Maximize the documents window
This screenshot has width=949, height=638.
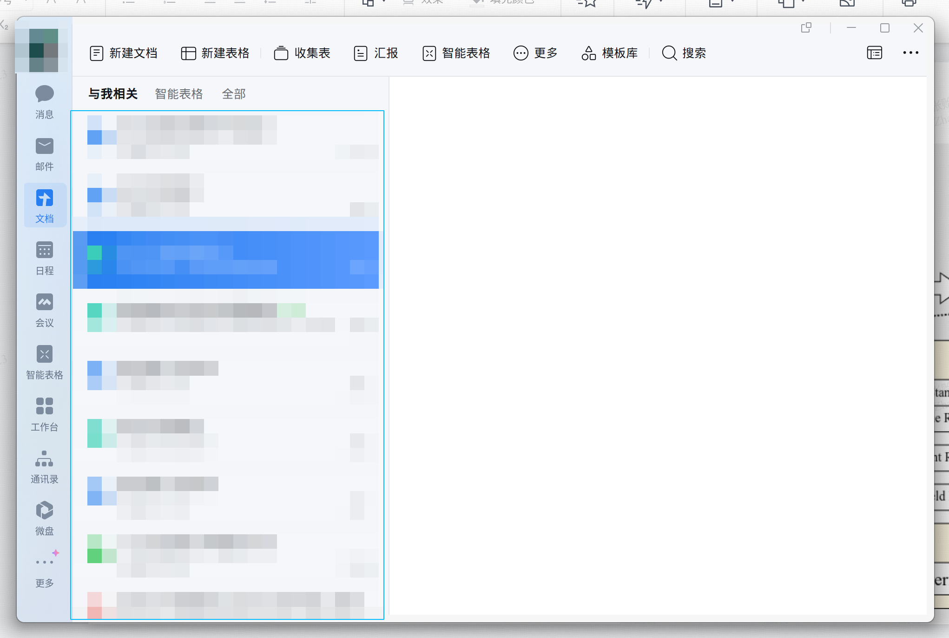pyautogui.click(x=885, y=28)
